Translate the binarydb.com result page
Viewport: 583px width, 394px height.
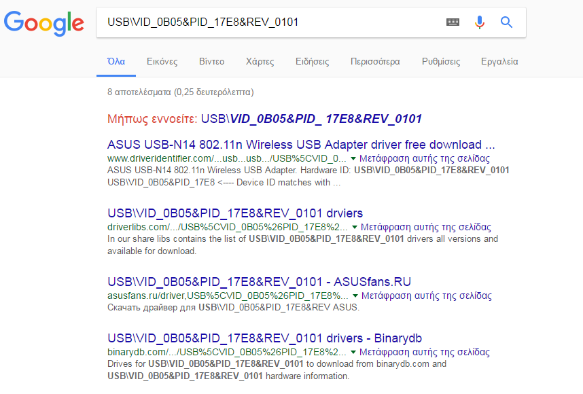coord(425,352)
